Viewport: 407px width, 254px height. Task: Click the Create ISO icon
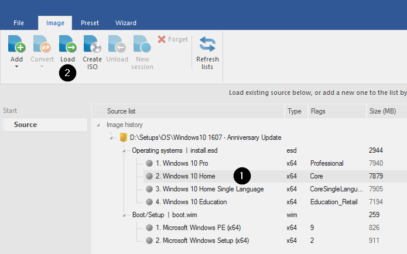point(92,44)
